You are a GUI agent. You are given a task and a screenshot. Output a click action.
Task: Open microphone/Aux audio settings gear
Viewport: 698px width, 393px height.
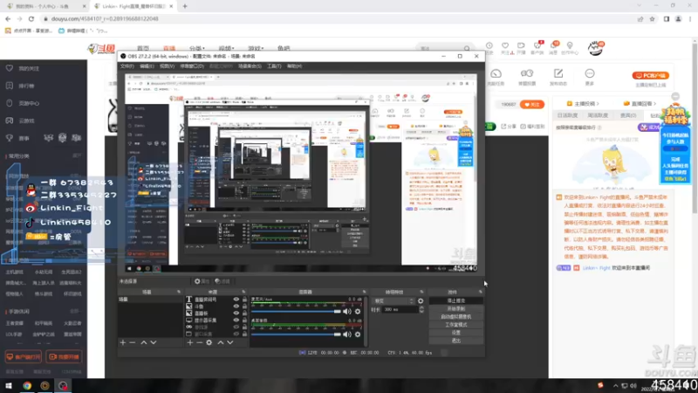tap(358, 312)
